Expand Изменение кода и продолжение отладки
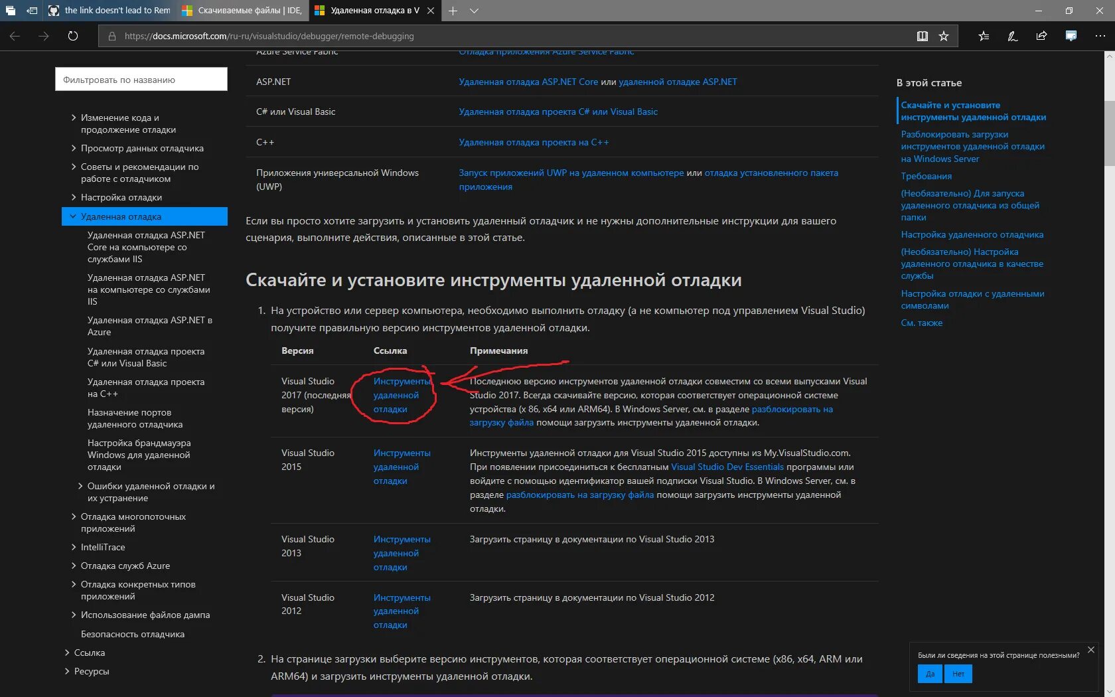This screenshot has height=697, width=1115. (74, 117)
